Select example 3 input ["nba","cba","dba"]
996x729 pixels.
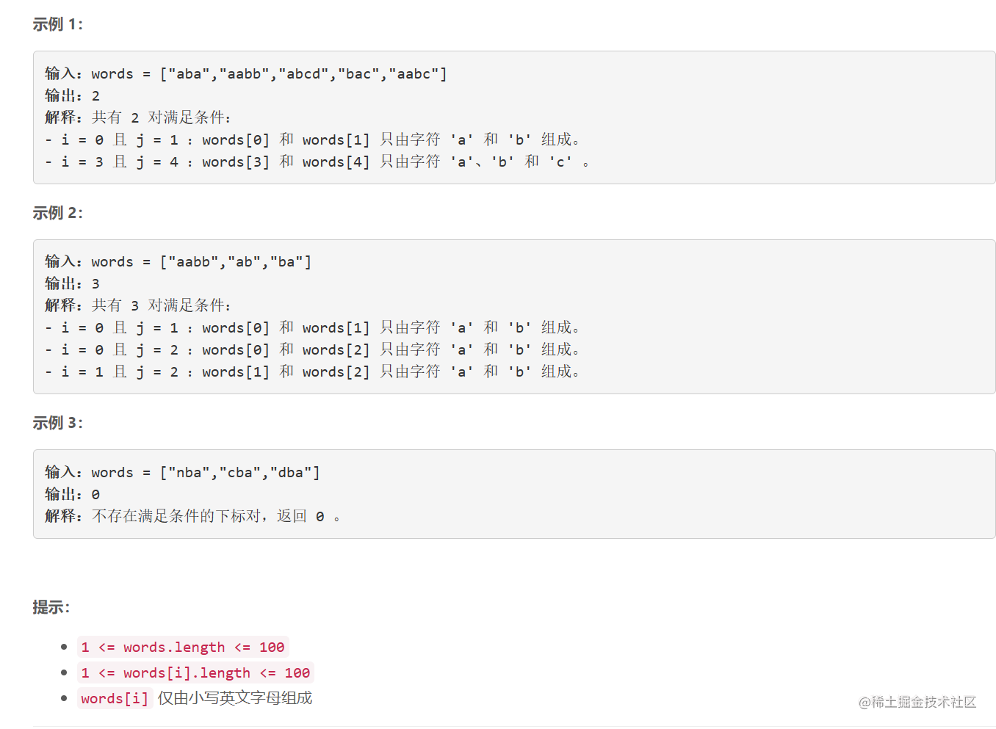coord(240,473)
